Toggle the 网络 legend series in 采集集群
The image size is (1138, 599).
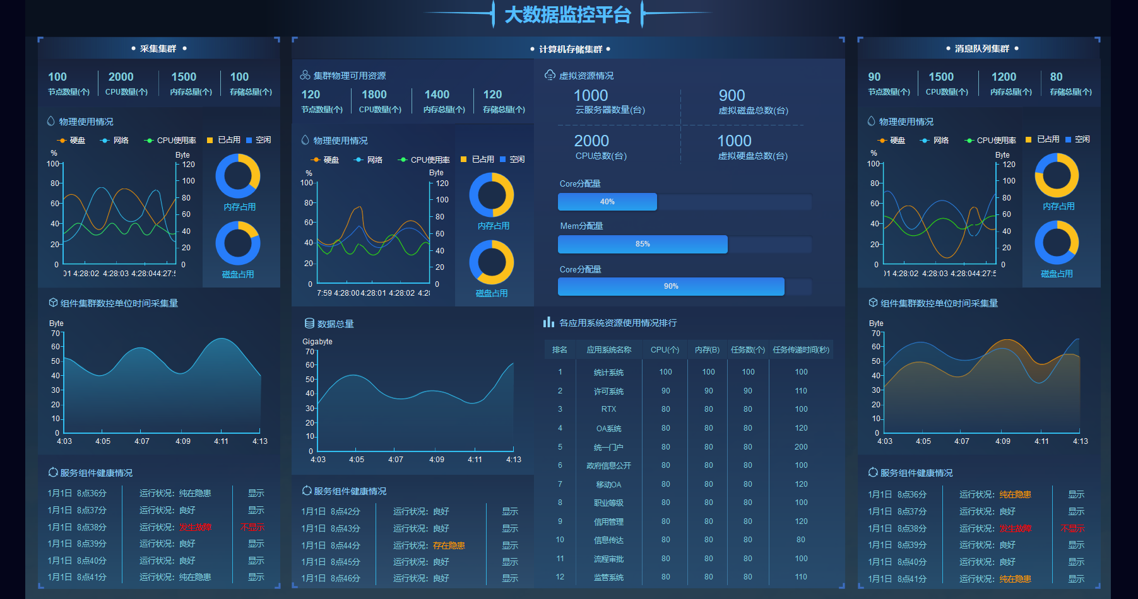point(114,140)
